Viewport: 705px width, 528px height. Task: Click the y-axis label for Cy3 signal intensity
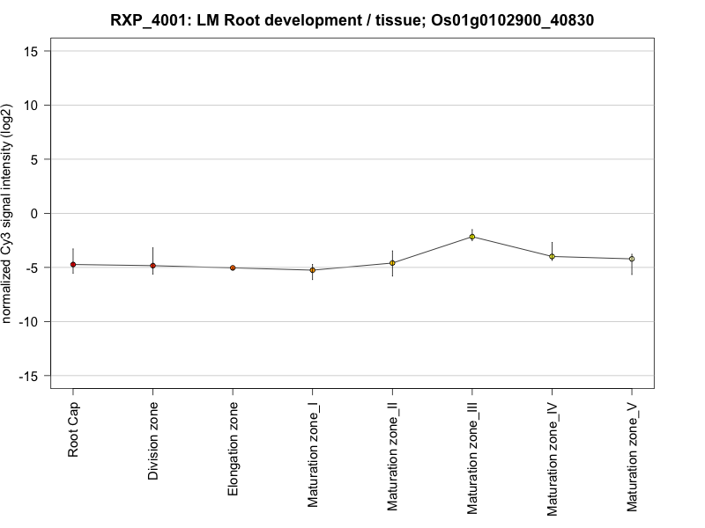tap(8, 213)
